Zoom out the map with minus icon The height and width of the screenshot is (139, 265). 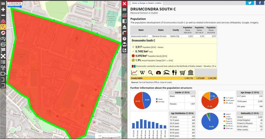pyautogui.click(x=3, y=15)
